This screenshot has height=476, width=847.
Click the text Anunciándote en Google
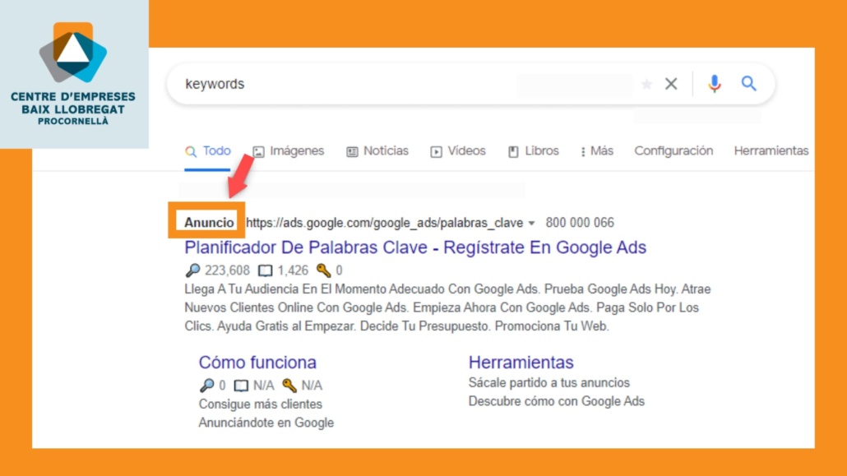tap(266, 423)
